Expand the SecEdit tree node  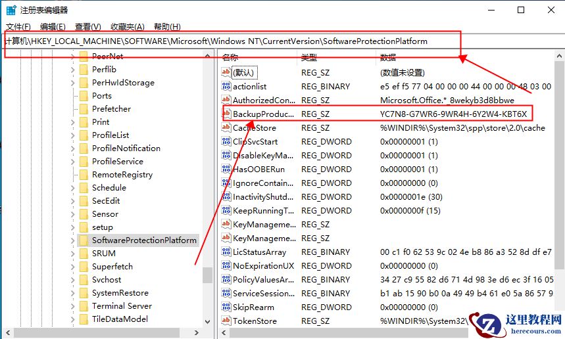pyautogui.click(x=73, y=201)
